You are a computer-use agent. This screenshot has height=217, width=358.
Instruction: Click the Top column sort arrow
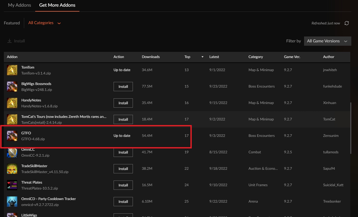[203, 57]
